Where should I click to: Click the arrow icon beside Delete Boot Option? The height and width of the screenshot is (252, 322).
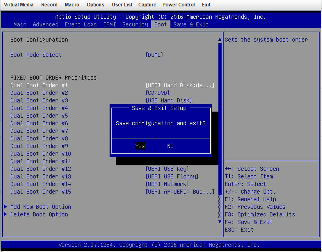point(5,214)
